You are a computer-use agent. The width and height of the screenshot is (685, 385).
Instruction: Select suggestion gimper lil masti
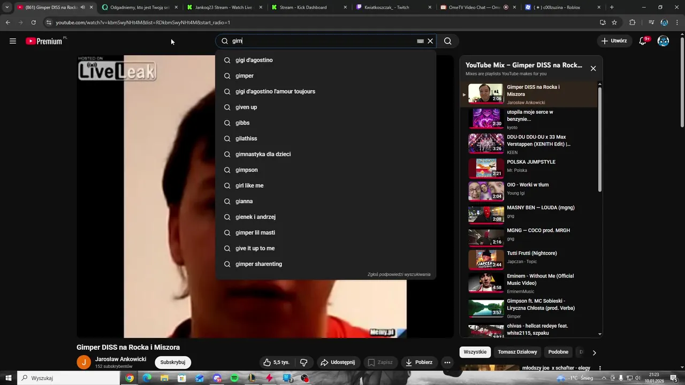pos(325,233)
